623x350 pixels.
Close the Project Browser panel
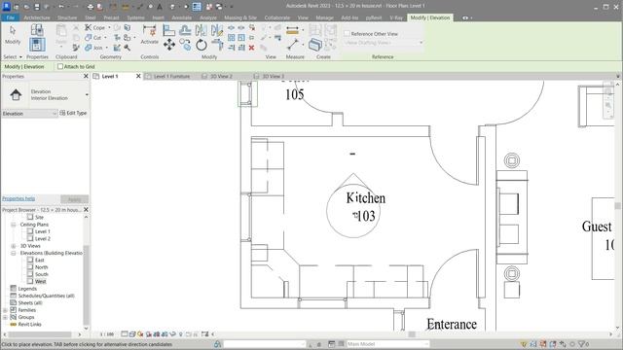tap(86, 210)
